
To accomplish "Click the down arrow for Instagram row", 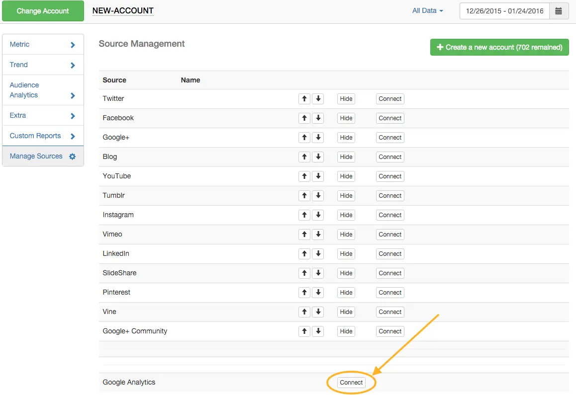I will coord(318,215).
